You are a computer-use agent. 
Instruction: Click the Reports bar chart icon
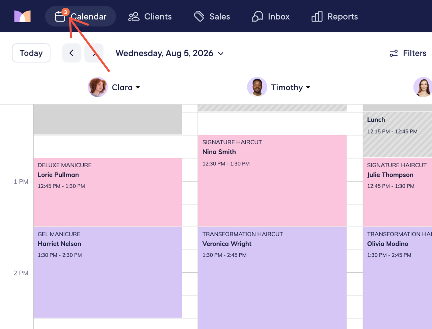coord(317,16)
